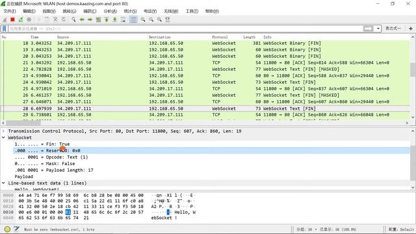The width and height of the screenshot is (416, 234).
Task: Click the profile Default in status bar
Action: click(x=401, y=229)
